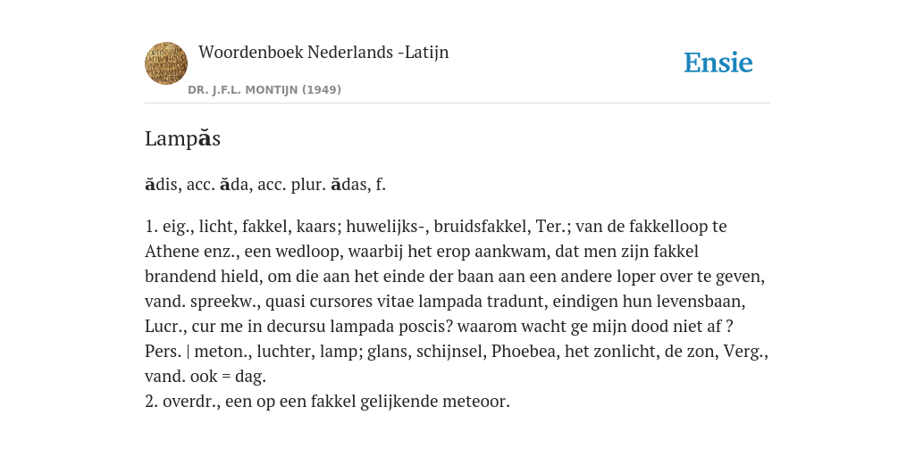This screenshot has width=915, height=457.
Task: Click the inflection line starting with ădis
Action: (265, 185)
